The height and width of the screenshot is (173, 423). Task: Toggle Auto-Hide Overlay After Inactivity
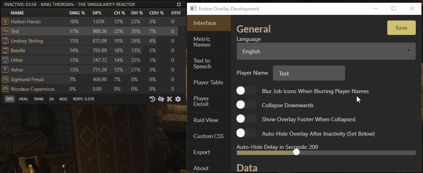pos(246,133)
